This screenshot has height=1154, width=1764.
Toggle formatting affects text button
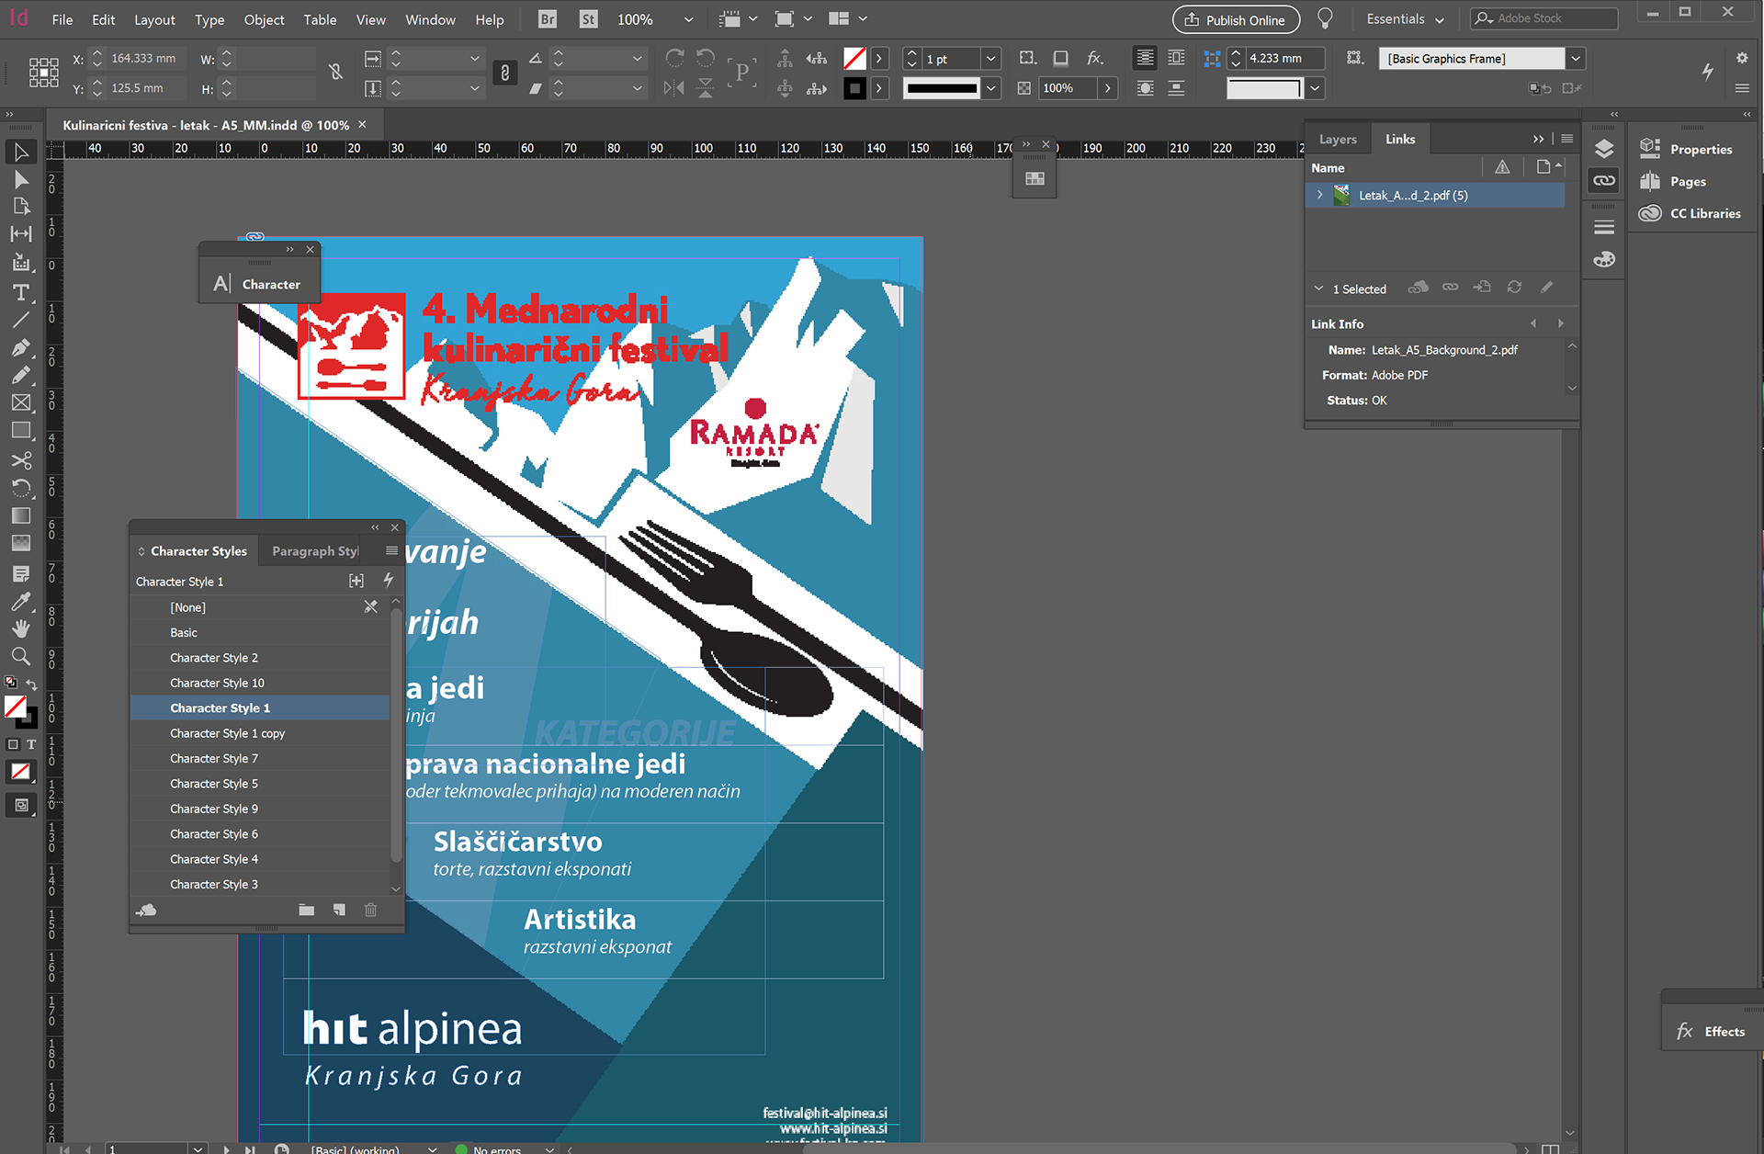(x=31, y=744)
